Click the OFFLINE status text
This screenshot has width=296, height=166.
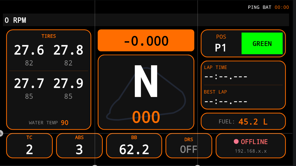254,142
